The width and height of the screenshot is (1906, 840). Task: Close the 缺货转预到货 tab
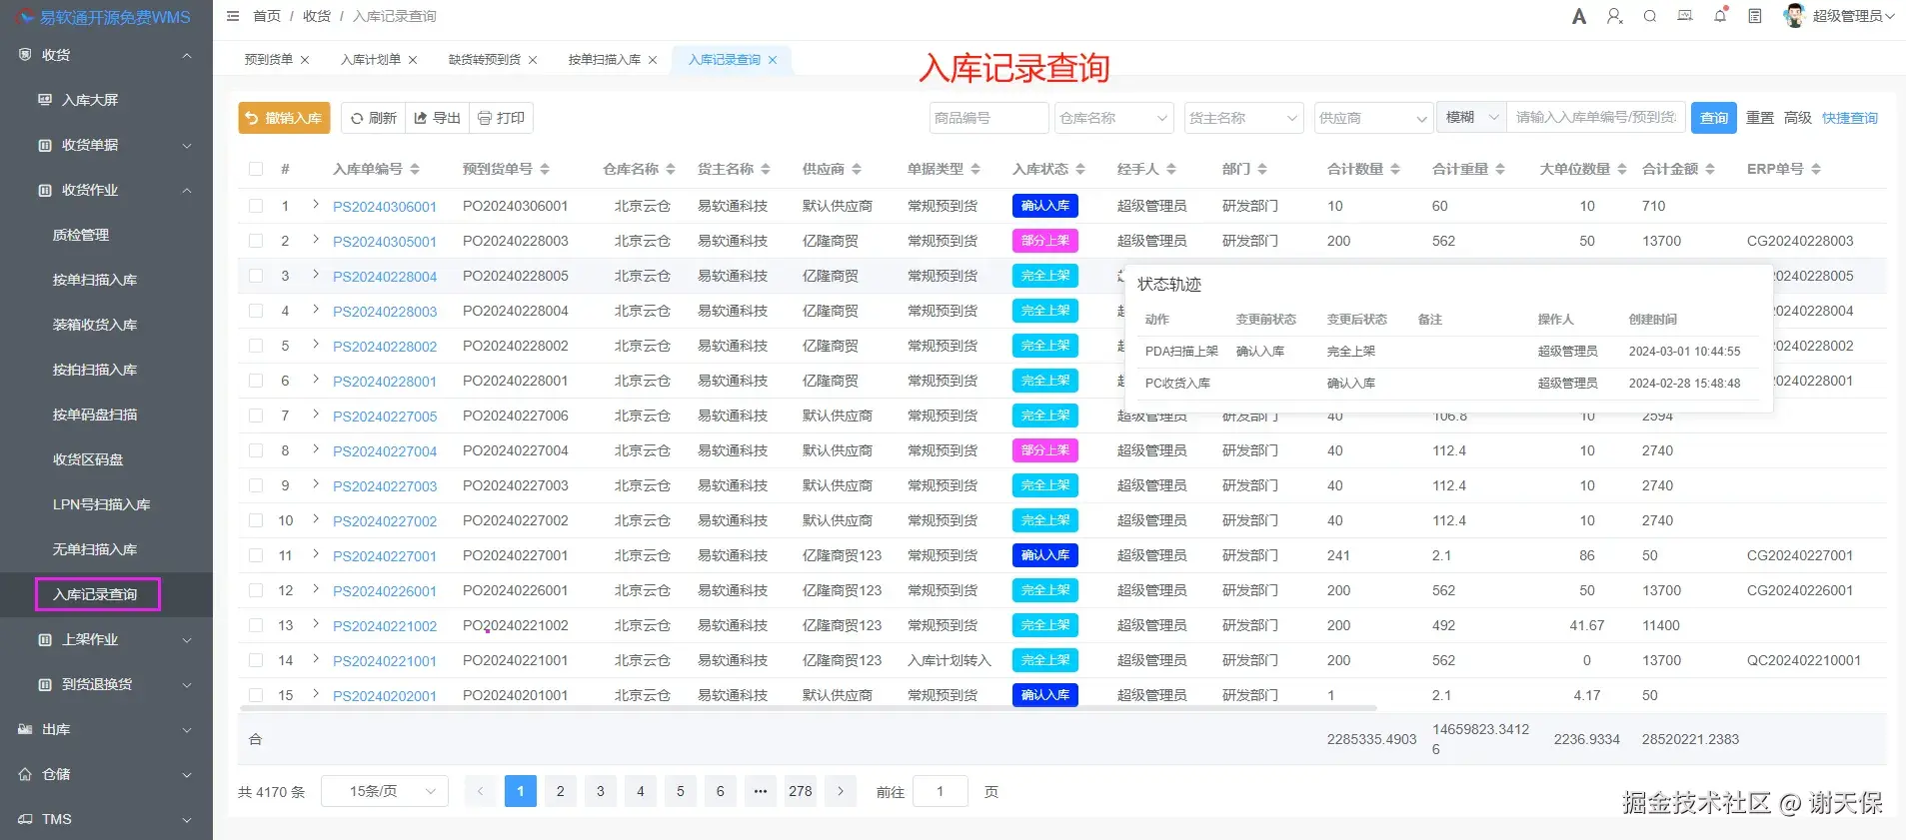[x=533, y=60]
